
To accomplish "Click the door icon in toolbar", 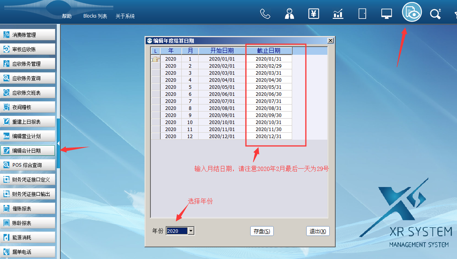I will coord(362,14).
